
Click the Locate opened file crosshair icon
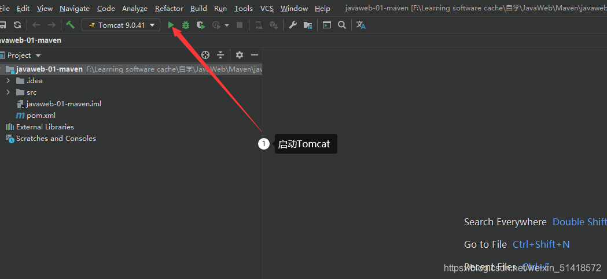point(205,55)
